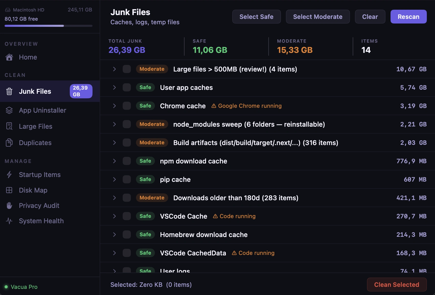Screen dimensions: 435x295
Task: Click the Moderate tag on Build artifacts row
Action: (152, 143)
